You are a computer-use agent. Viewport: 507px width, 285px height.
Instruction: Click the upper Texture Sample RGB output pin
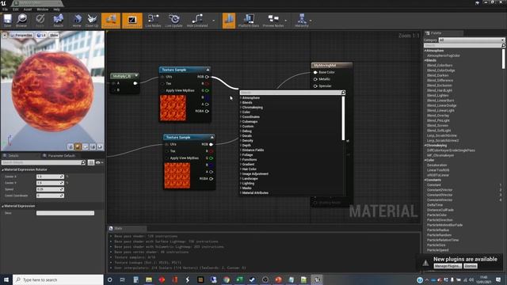[207, 77]
